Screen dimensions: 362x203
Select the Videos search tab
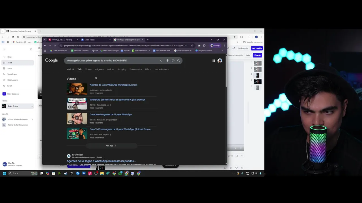click(x=89, y=69)
